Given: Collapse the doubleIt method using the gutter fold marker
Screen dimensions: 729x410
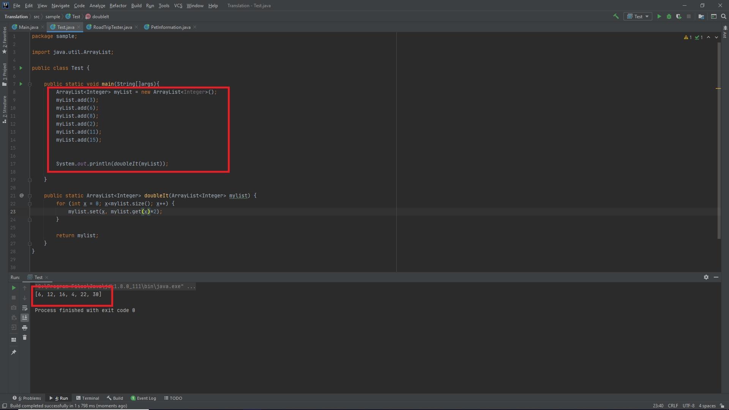Looking at the screenshot, I should [30, 196].
